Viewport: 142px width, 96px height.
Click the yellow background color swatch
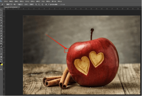[2, 65]
